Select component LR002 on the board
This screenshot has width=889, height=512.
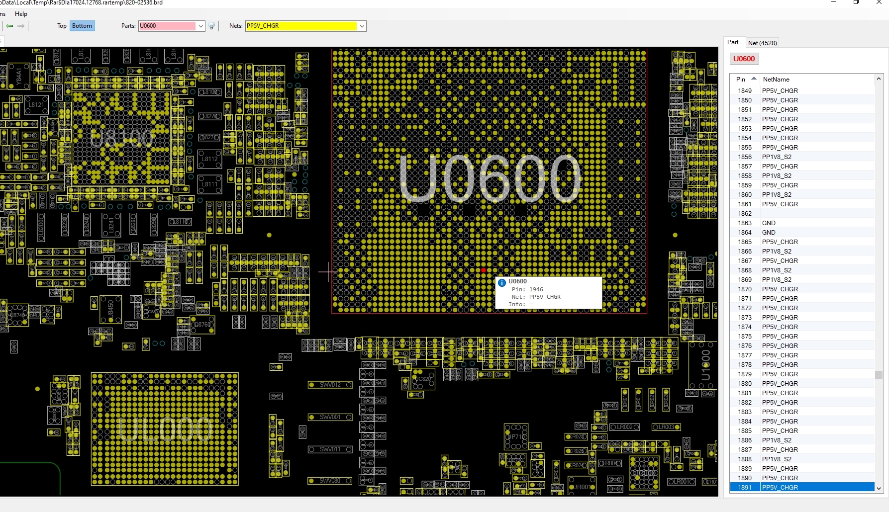(x=625, y=427)
